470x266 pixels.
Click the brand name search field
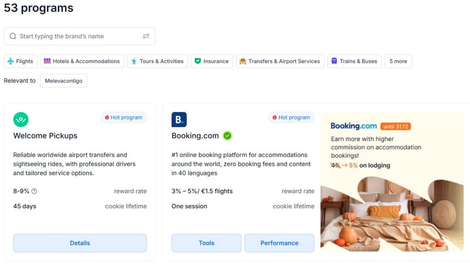coord(78,36)
